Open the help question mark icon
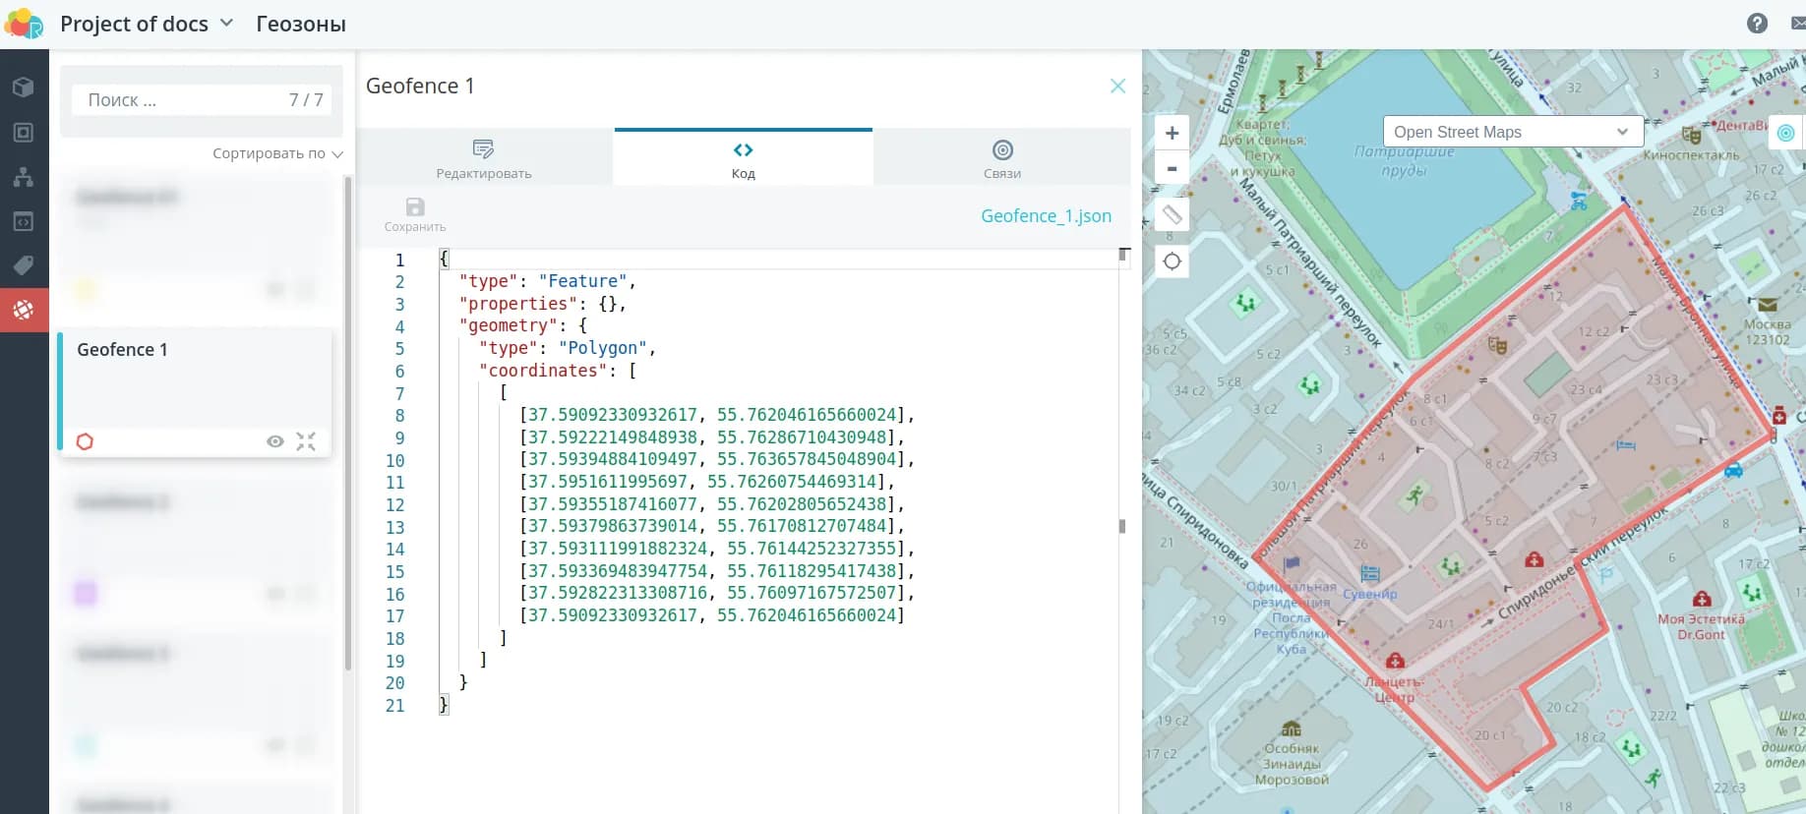The image size is (1806, 814). tap(1757, 24)
